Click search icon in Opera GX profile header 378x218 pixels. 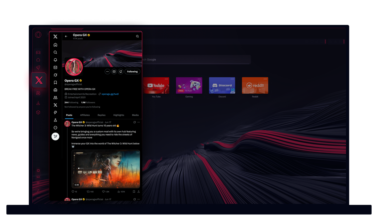137,36
